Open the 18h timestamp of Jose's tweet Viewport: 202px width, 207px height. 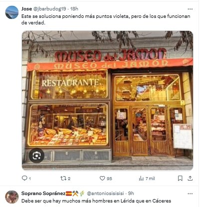click(x=74, y=9)
